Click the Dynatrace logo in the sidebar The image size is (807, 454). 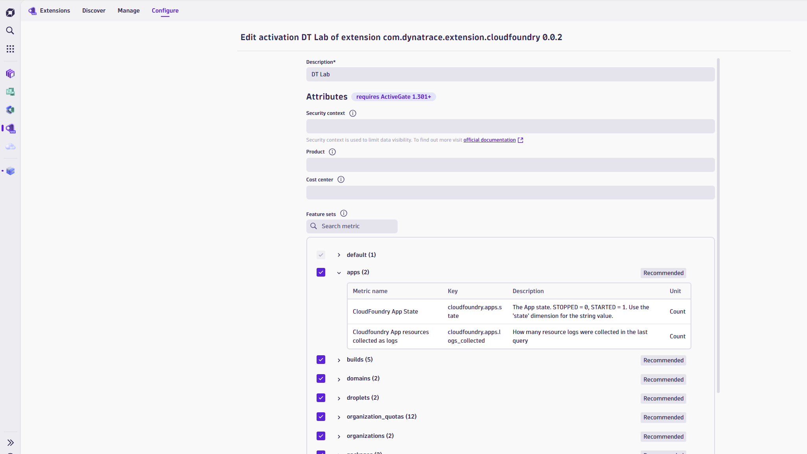[10, 13]
